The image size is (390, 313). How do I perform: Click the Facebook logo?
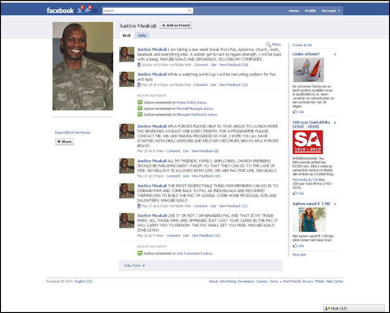[60, 10]
